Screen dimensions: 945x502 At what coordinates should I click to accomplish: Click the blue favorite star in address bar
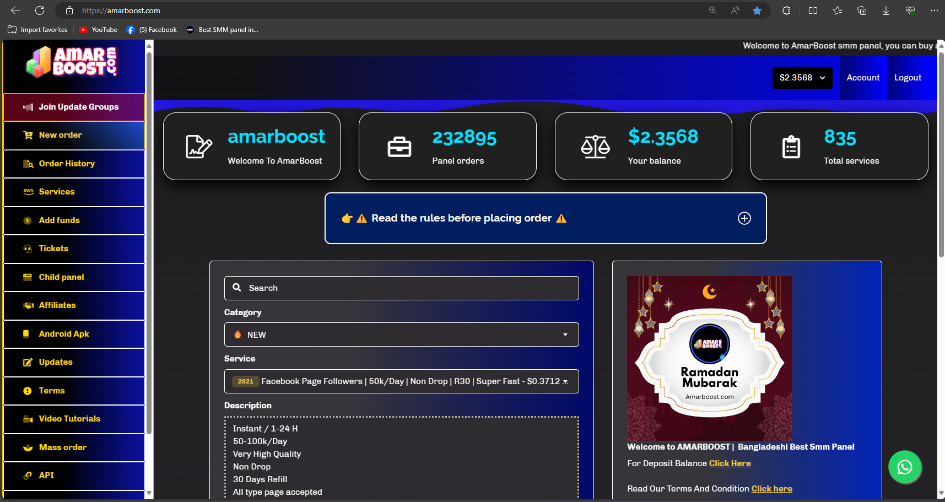pos(757,10)
